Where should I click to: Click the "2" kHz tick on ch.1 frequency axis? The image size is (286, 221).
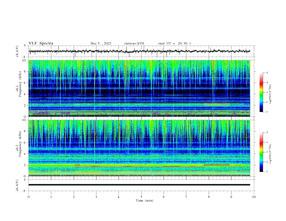(x=26, y=105)
